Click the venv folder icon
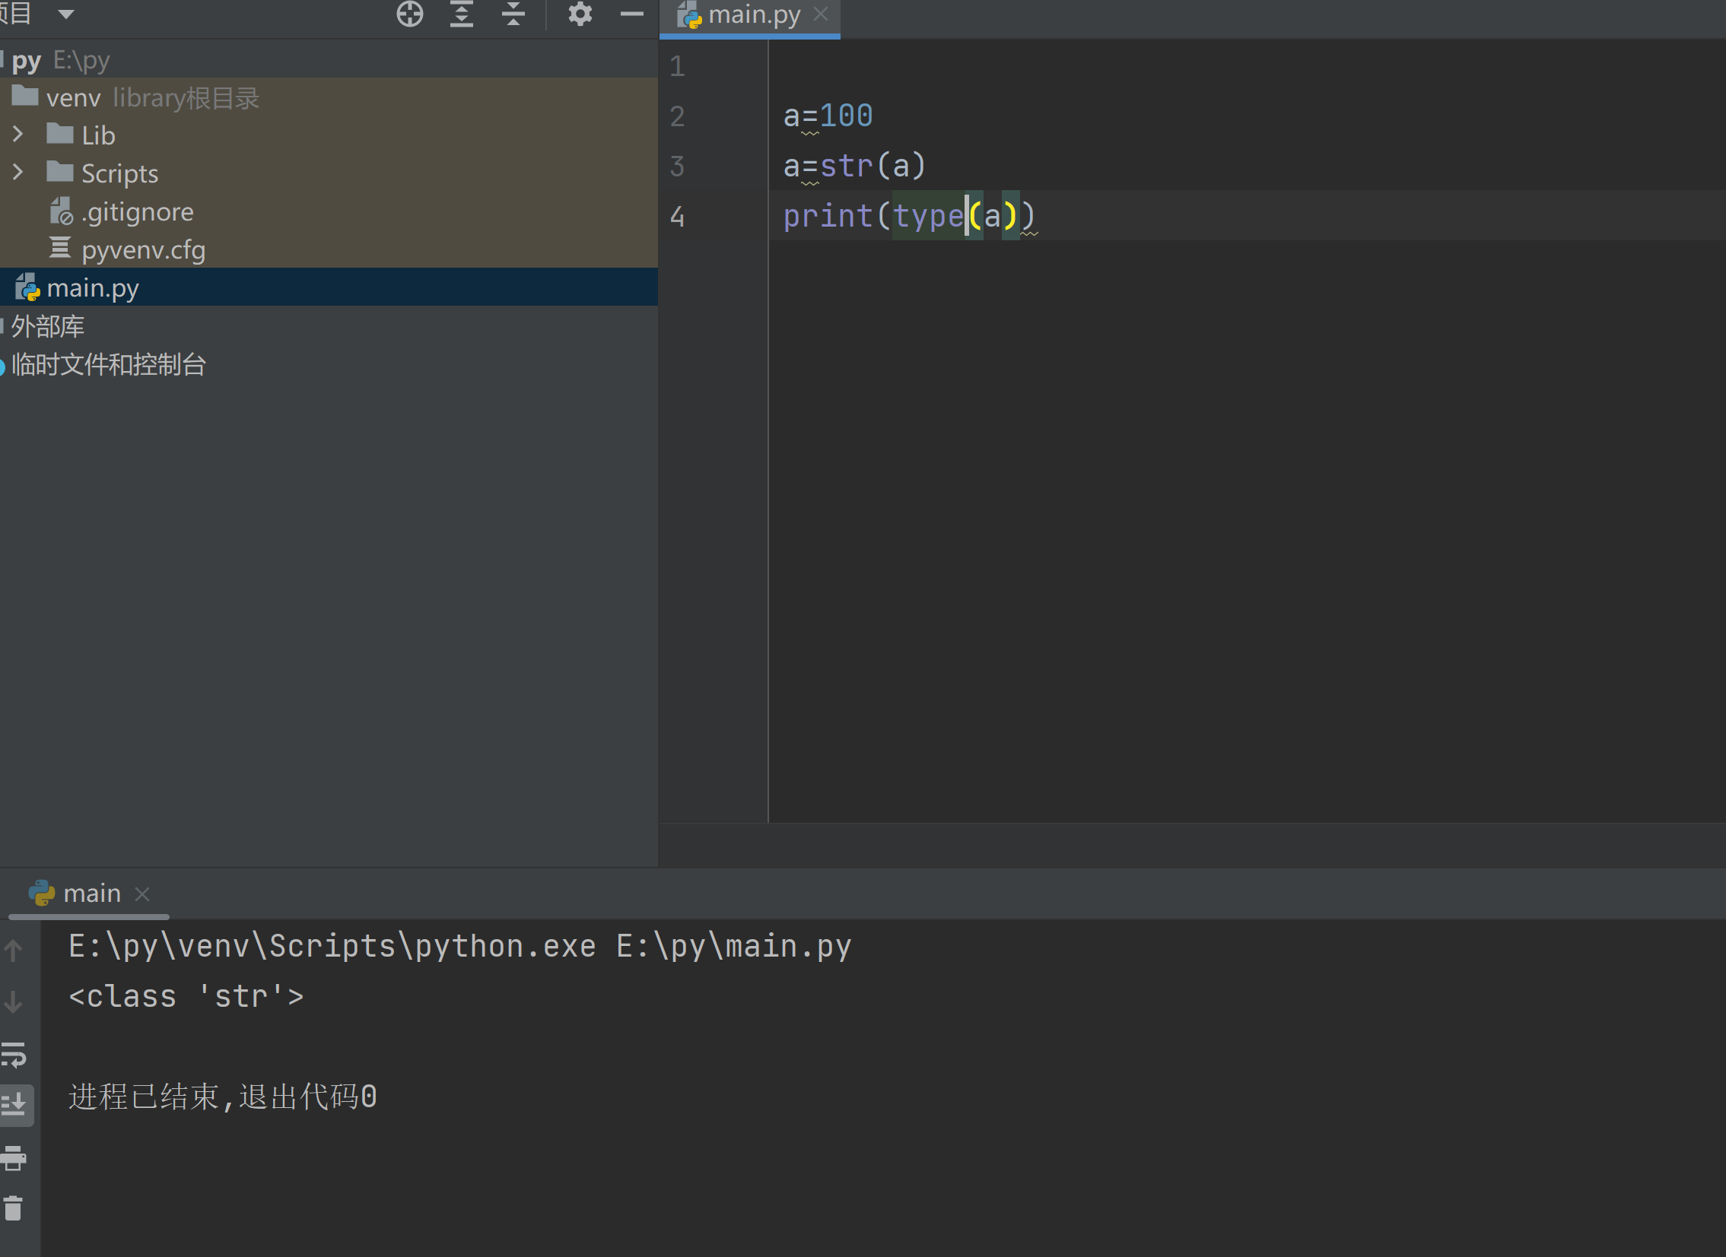The height and width of the screenshot is (1257, 1726). [25, 95]
